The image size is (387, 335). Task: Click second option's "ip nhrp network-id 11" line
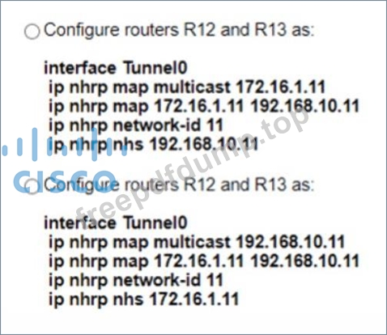click(136, 280)
